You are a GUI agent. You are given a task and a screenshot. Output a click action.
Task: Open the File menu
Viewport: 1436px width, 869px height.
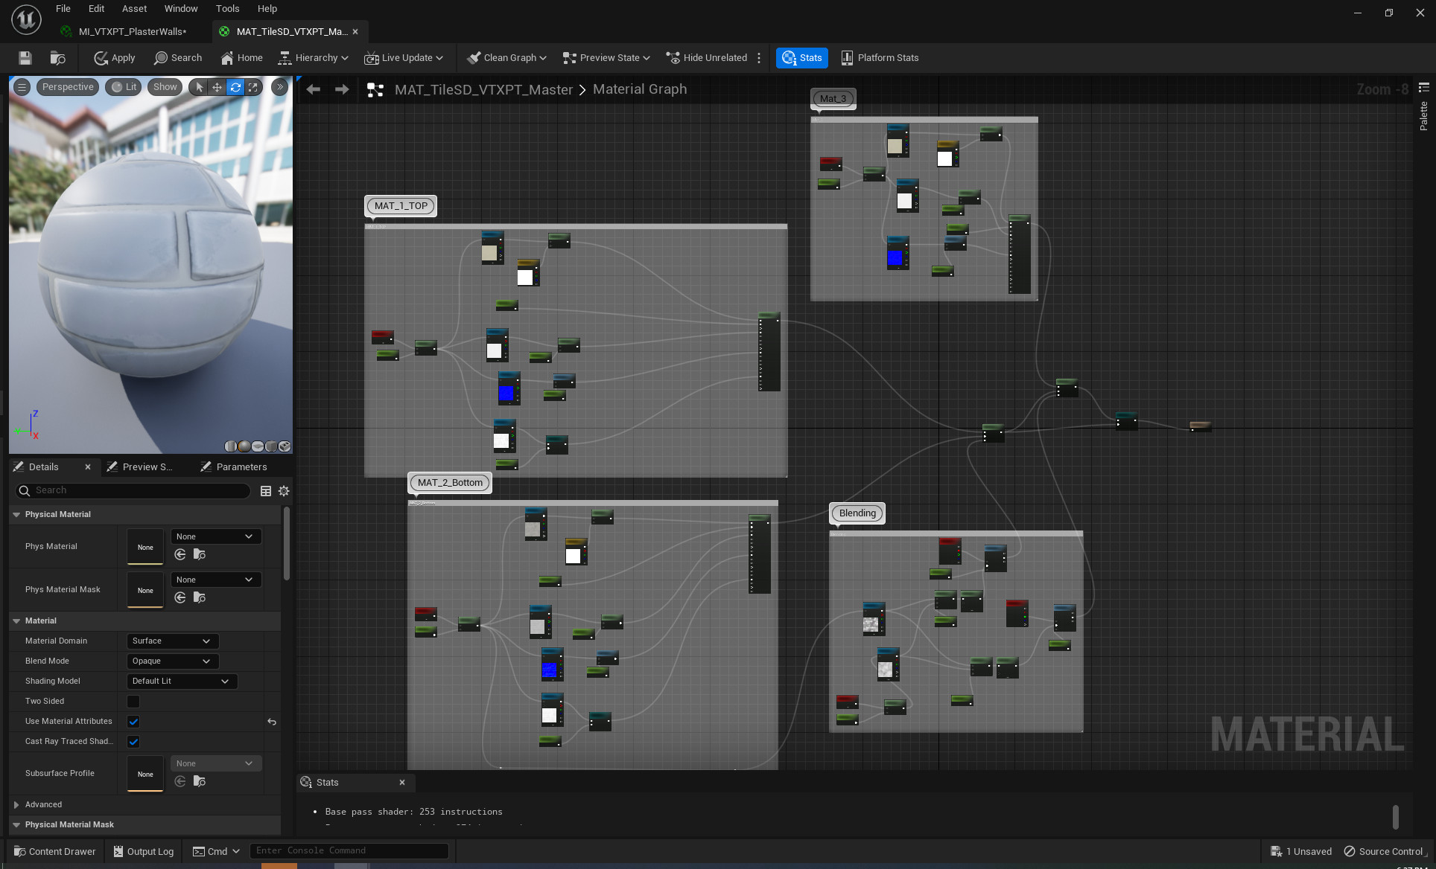[x=63, y=9]
